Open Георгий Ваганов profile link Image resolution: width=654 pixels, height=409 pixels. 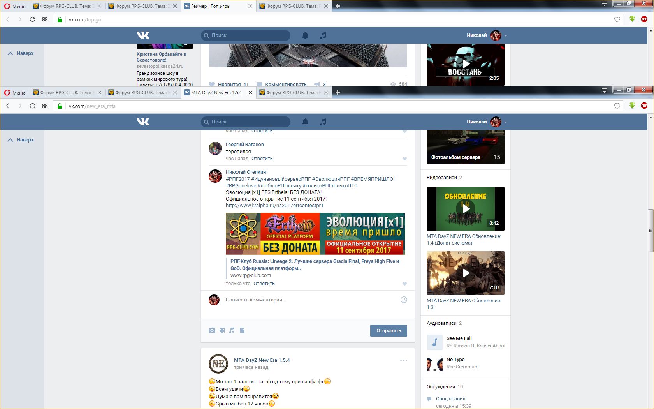pos(245,145)
